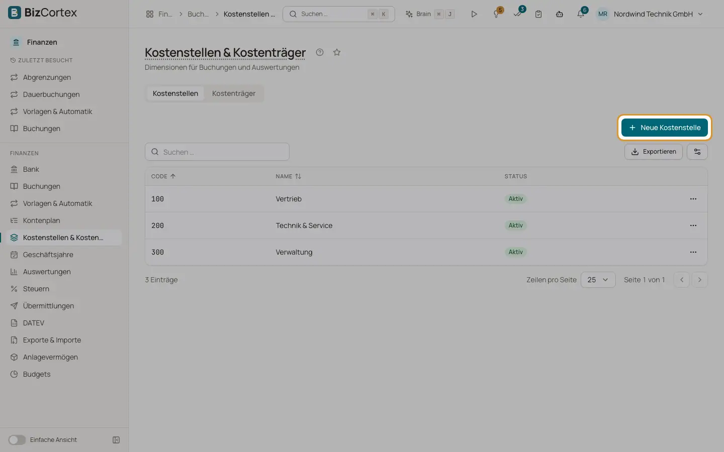Click the Technik & Service name cell
The height and width of the screenshot is (452, 724).
pyautogui.click(x=304, y=225)
